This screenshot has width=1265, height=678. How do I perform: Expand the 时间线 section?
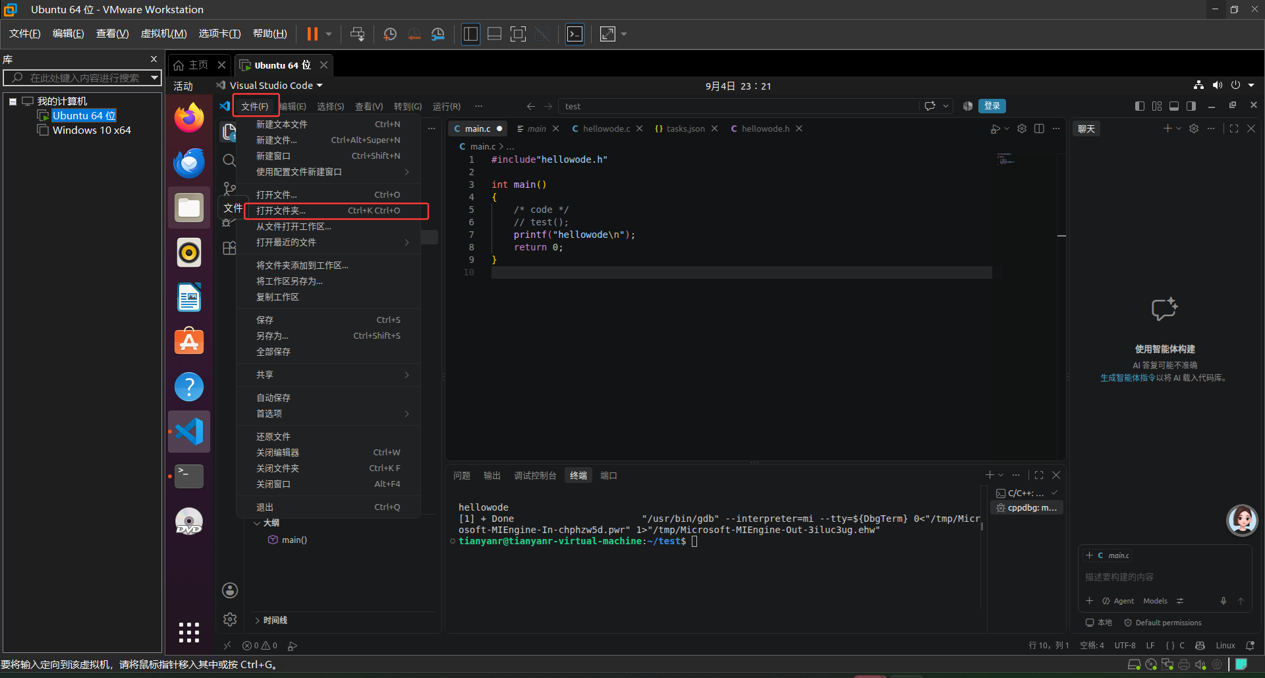coord(275,620)
